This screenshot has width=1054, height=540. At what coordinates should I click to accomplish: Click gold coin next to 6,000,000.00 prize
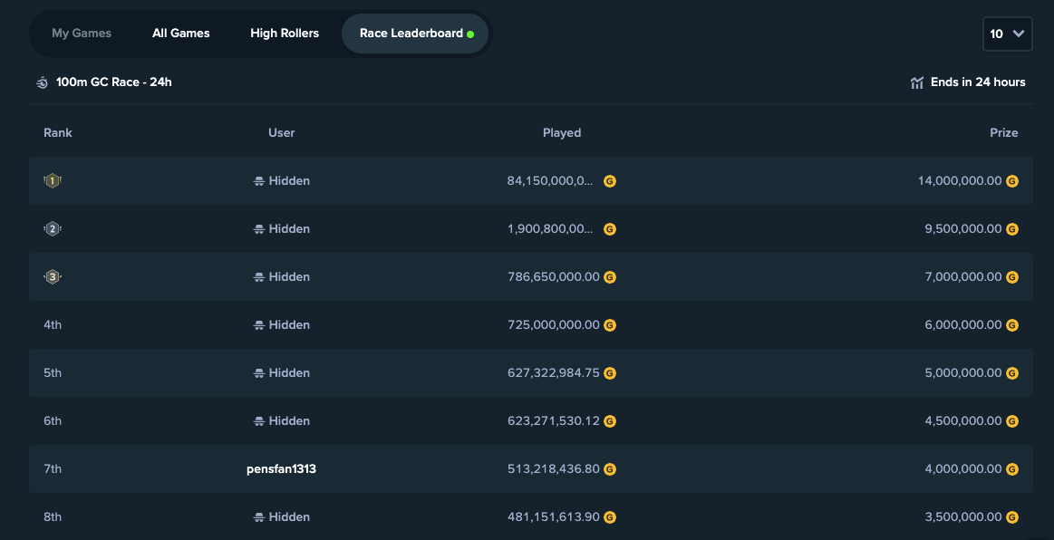(1011, 325)
